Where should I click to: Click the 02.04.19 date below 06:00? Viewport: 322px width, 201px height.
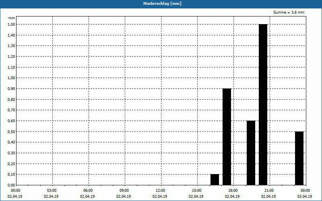[x=87, y=196]
